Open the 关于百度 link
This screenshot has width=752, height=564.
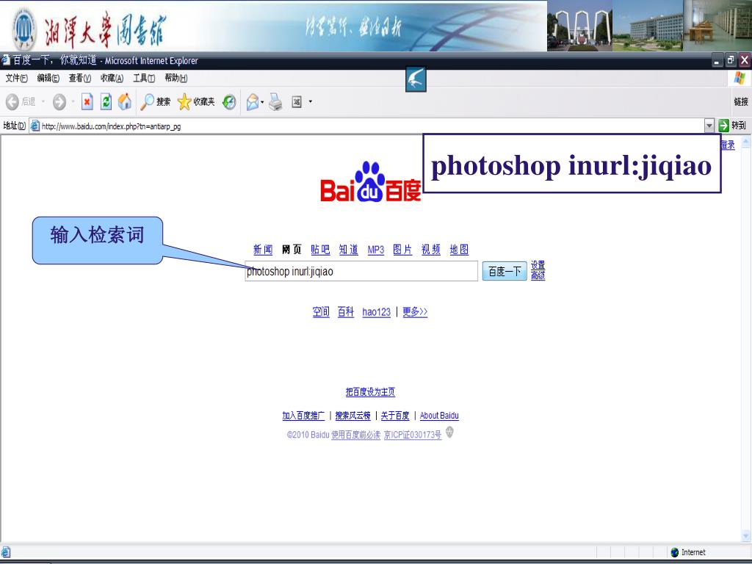pos(395,416)
